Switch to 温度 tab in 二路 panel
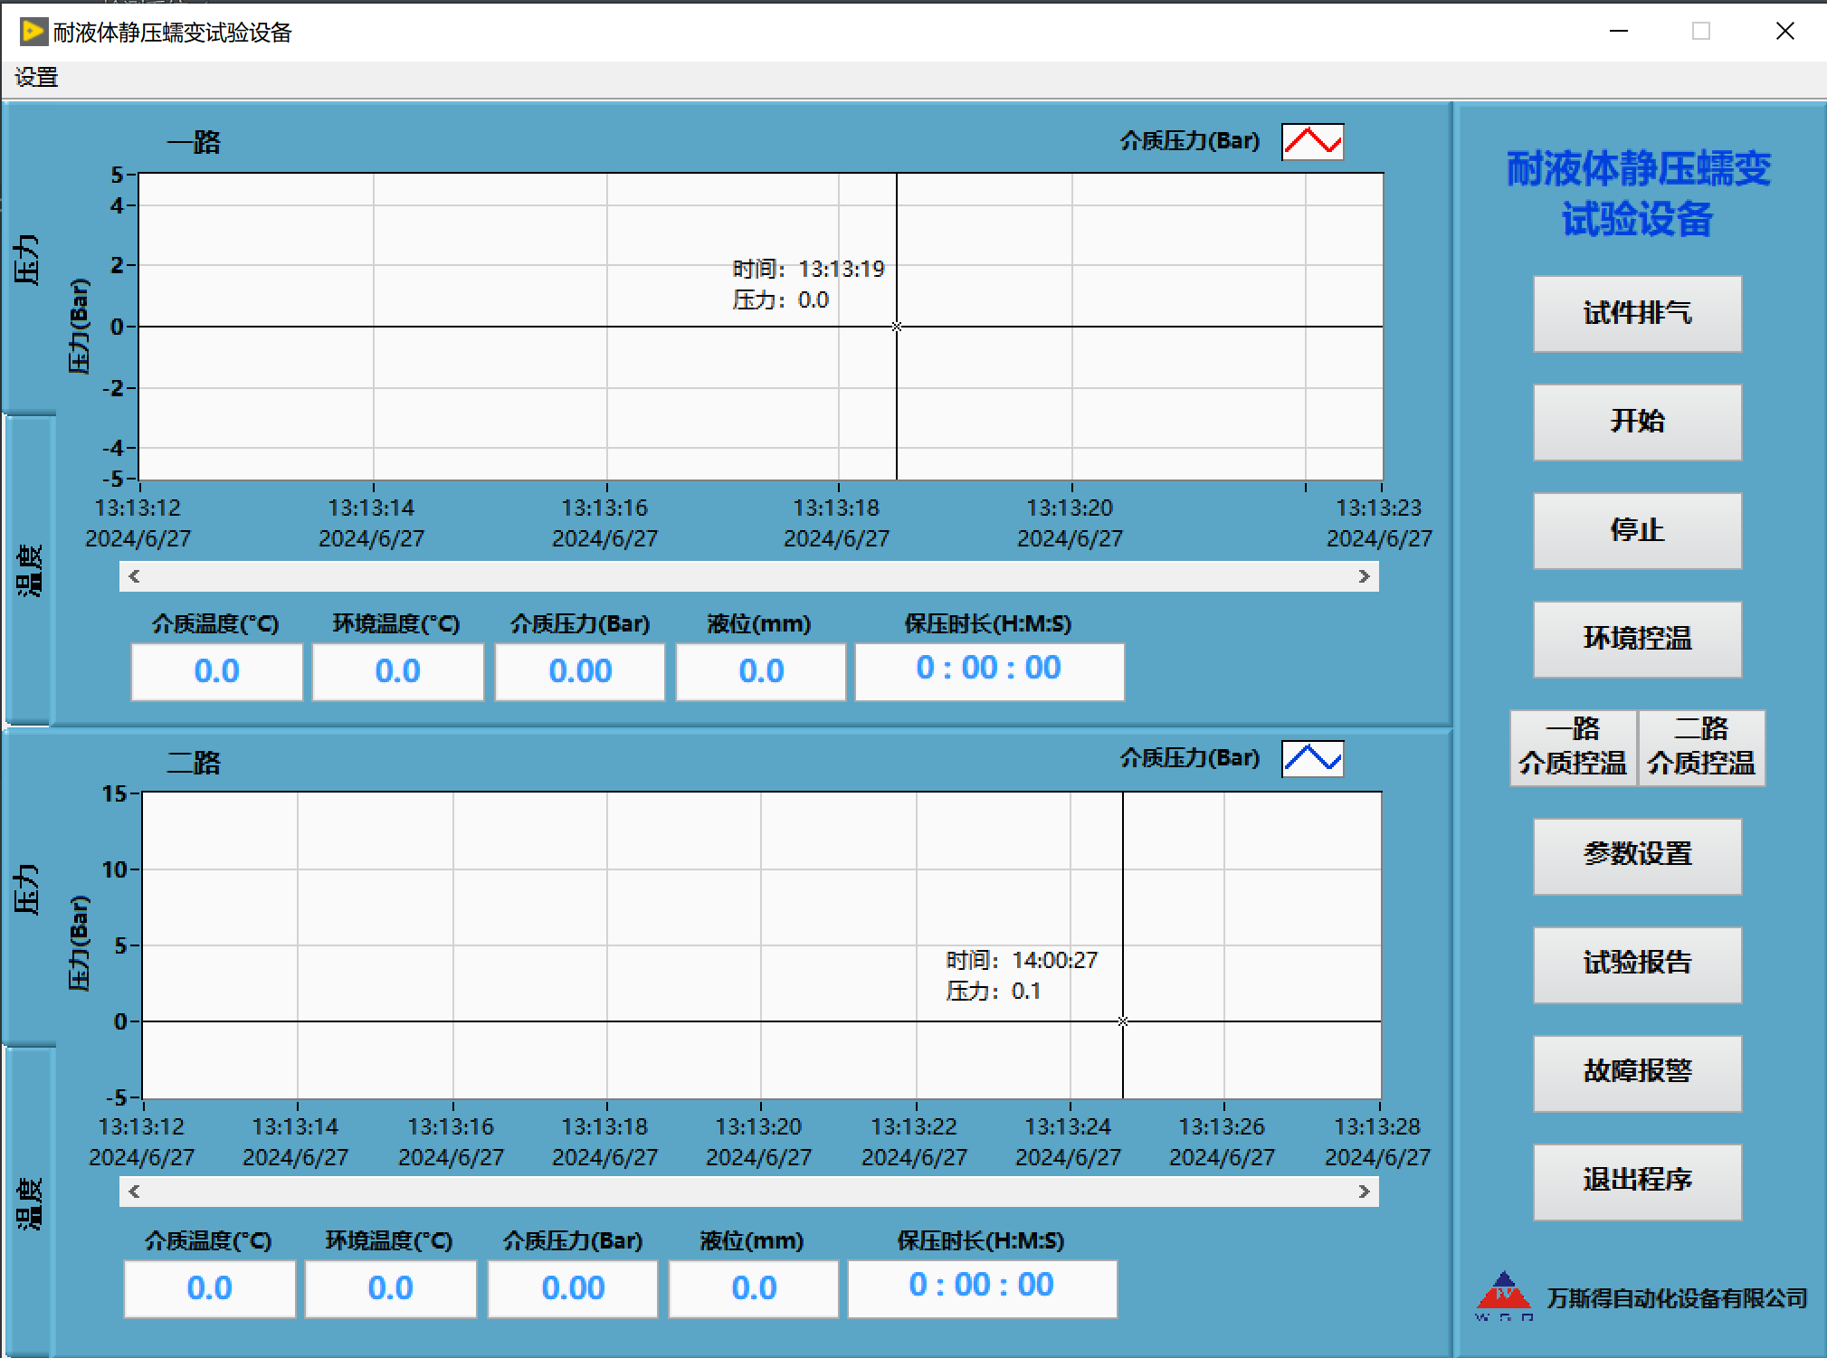 point(29,1203)
